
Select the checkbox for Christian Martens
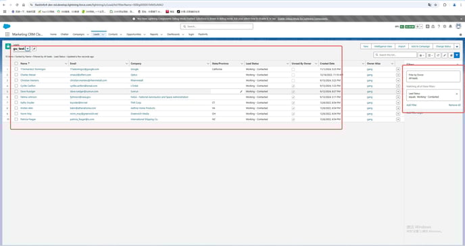16,80
